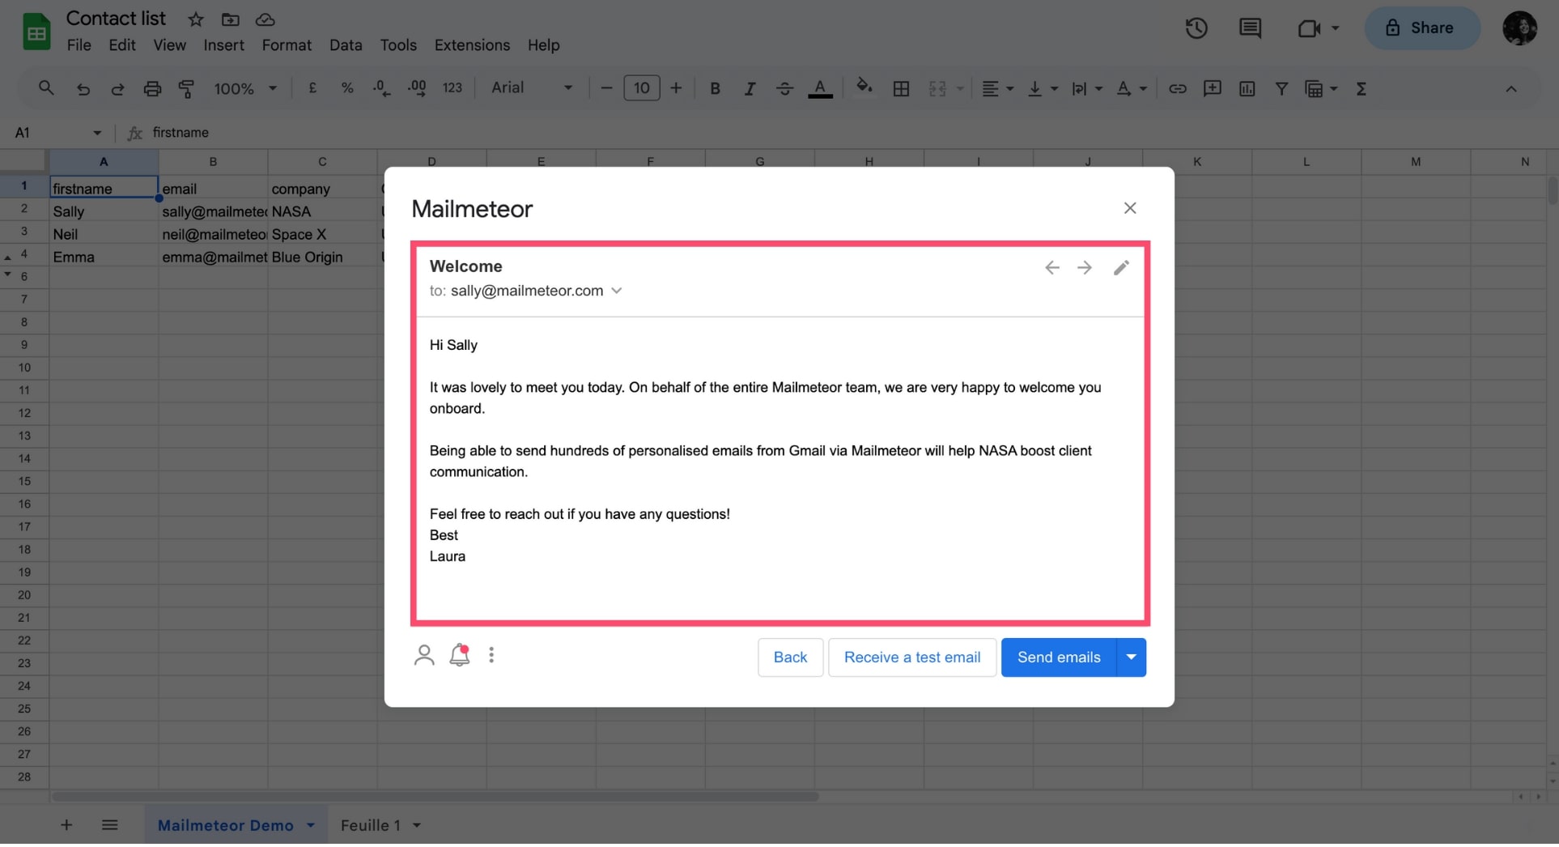Open the Edit menu
This screenshot has width=1559, height=847.
click(122, 45)
